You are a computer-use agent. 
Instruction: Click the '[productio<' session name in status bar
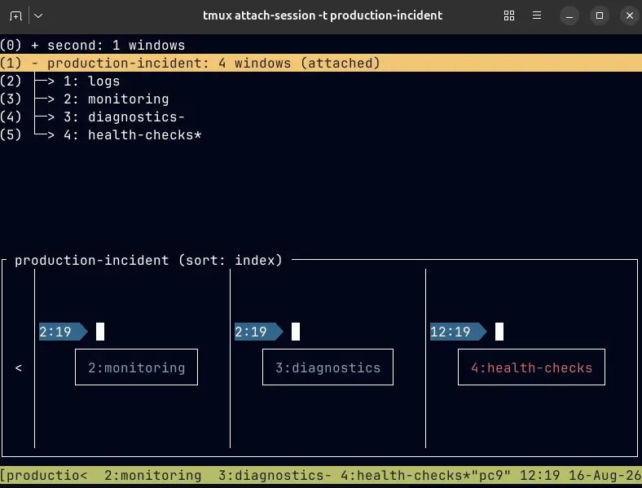click(44, 475)
